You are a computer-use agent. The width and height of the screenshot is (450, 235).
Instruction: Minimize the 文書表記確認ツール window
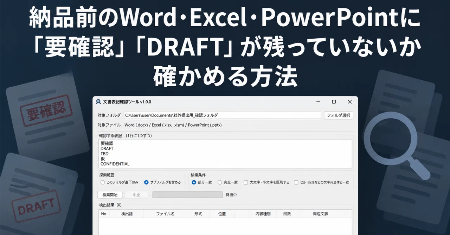click(x=318, y=102)
